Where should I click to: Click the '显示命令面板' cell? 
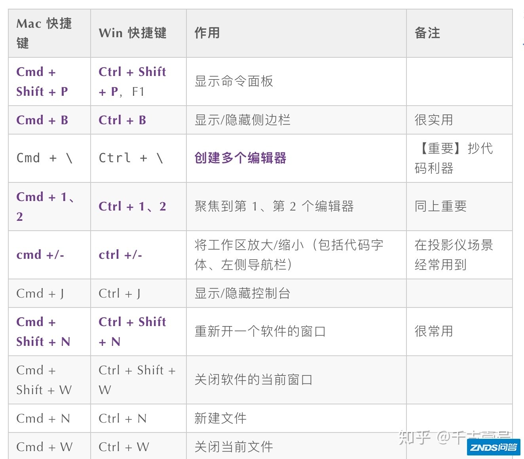pyautogui.click(x=296, y=82)
